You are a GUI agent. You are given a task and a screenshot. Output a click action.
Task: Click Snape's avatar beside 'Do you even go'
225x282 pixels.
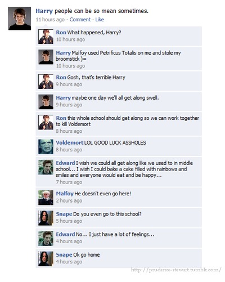click(x=46, y=218)
